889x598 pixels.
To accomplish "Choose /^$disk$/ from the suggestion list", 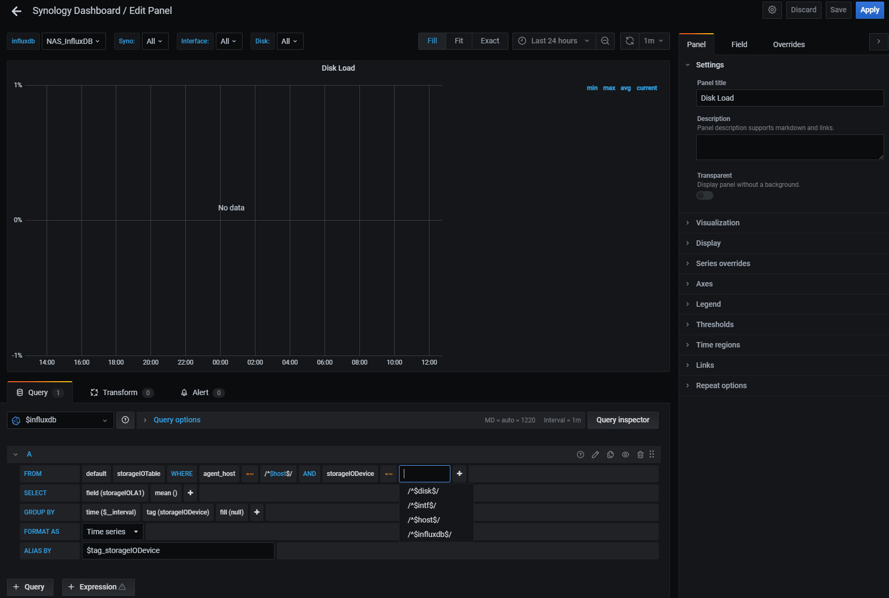I will (423, 491).
